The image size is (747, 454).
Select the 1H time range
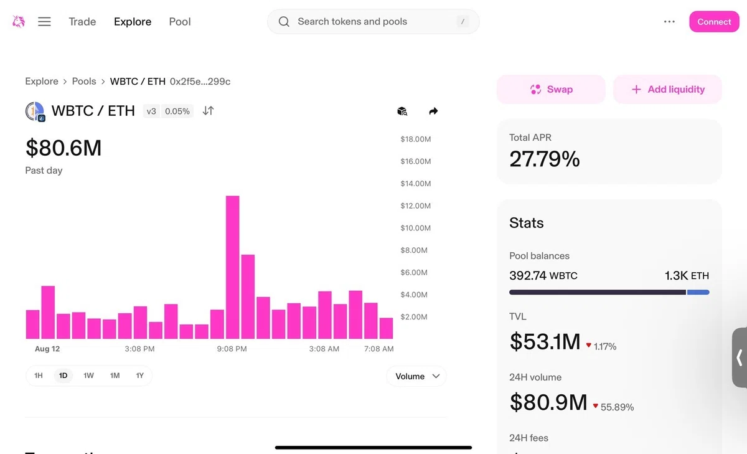coord(39,376)
